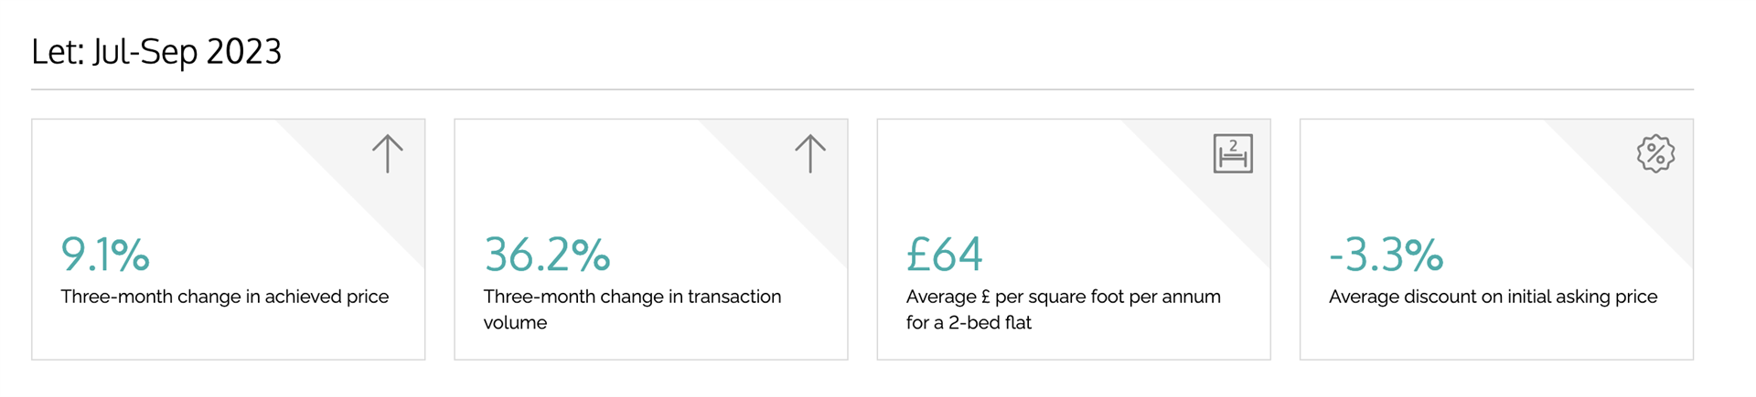Screen dimensions: 1756x397
Task: Click the 'Let: Jul-Sep 2023' heading
Action: pos(156,51)
